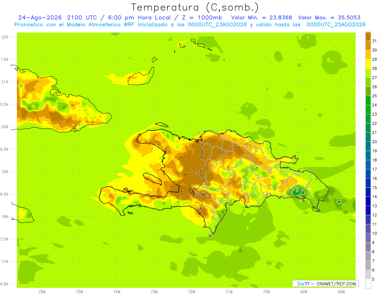Pick the blue swatch between legend 14 and 15
Viewport: 383px width, 296px height.
click(x=368, y=192)
